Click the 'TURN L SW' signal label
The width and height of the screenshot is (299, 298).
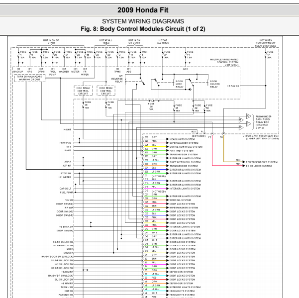click(67, 287)
